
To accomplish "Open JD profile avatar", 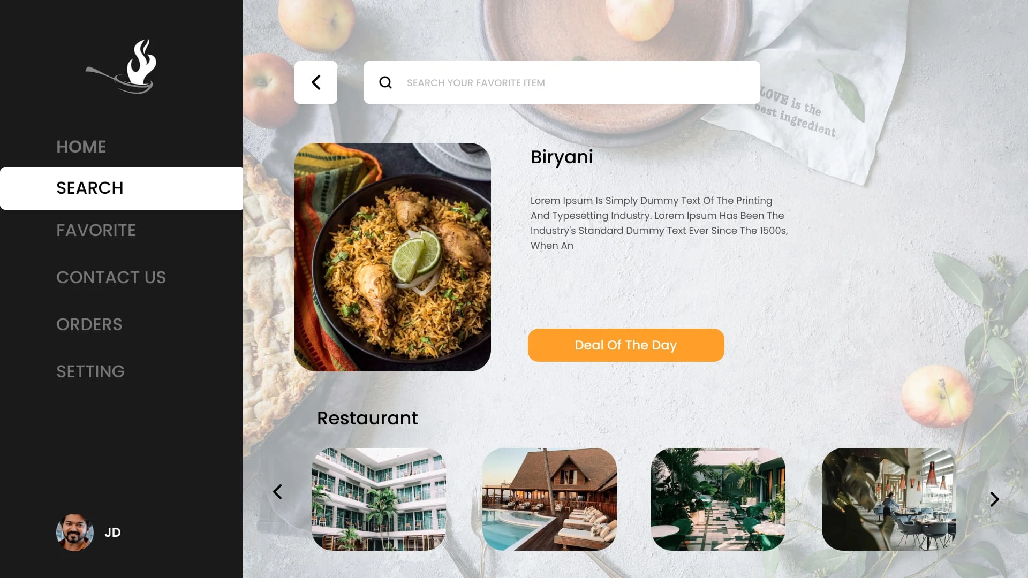I will (75, 533).
